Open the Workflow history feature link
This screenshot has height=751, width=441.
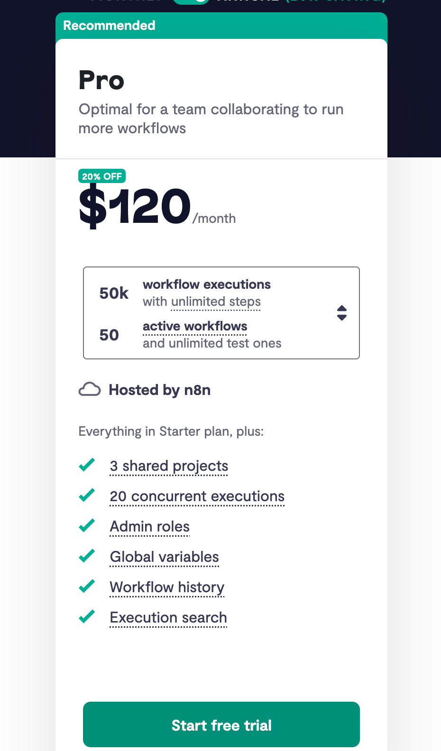tap(167, 587)
